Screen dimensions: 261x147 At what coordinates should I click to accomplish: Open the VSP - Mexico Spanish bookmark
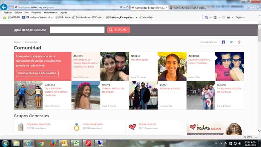[x=38, y=17]
